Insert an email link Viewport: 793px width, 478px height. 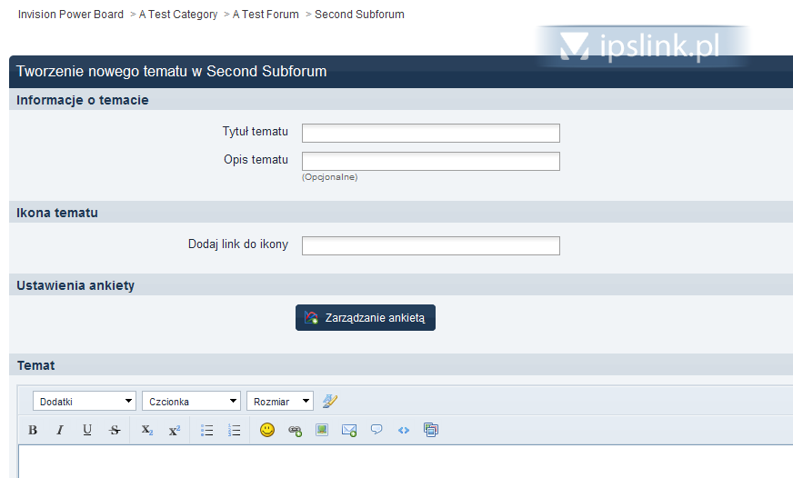click(x=349, y=431)
